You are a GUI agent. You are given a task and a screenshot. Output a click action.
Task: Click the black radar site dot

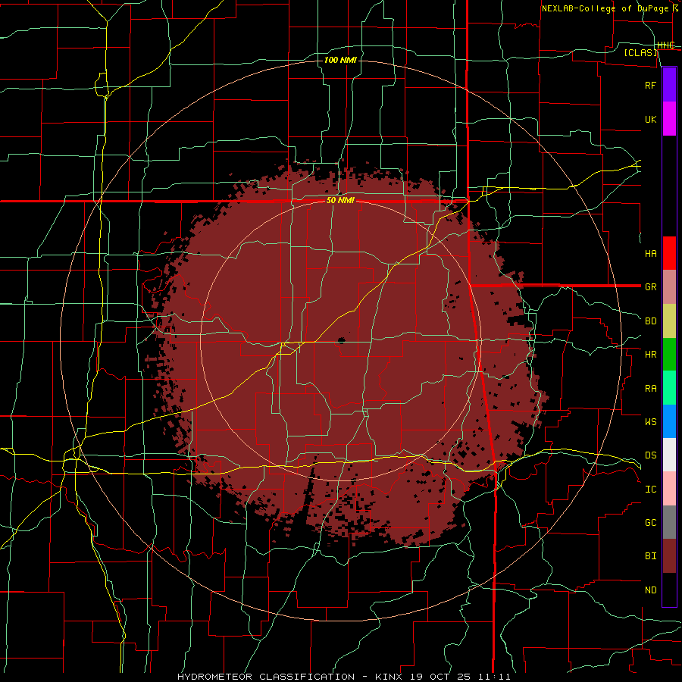[x=341, y=340]
